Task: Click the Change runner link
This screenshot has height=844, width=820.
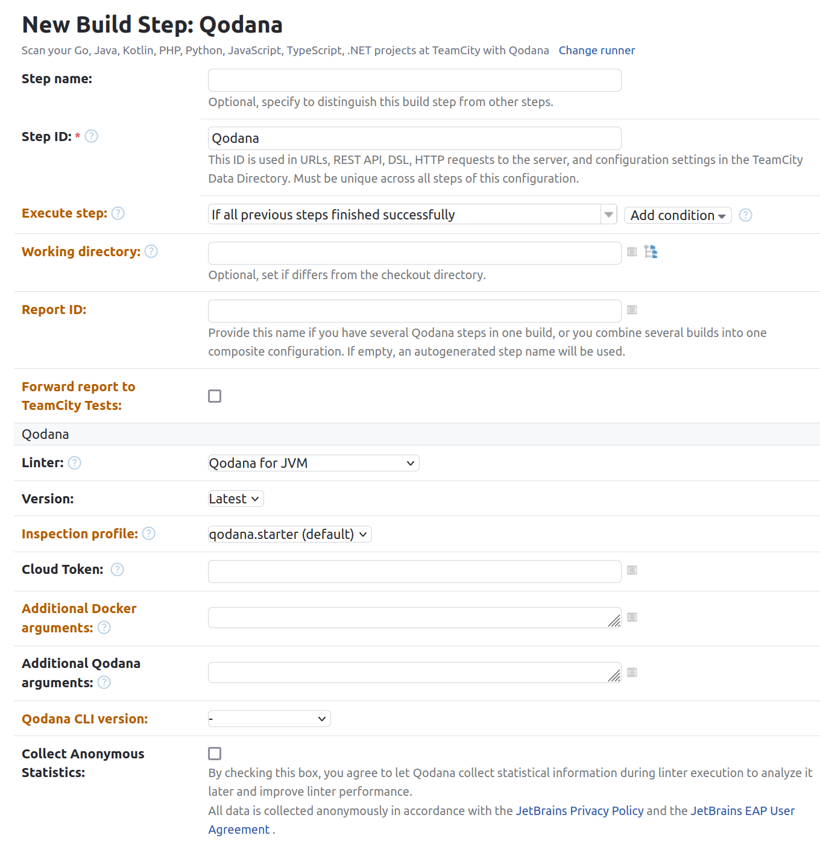Action: [x=596, y=50]
